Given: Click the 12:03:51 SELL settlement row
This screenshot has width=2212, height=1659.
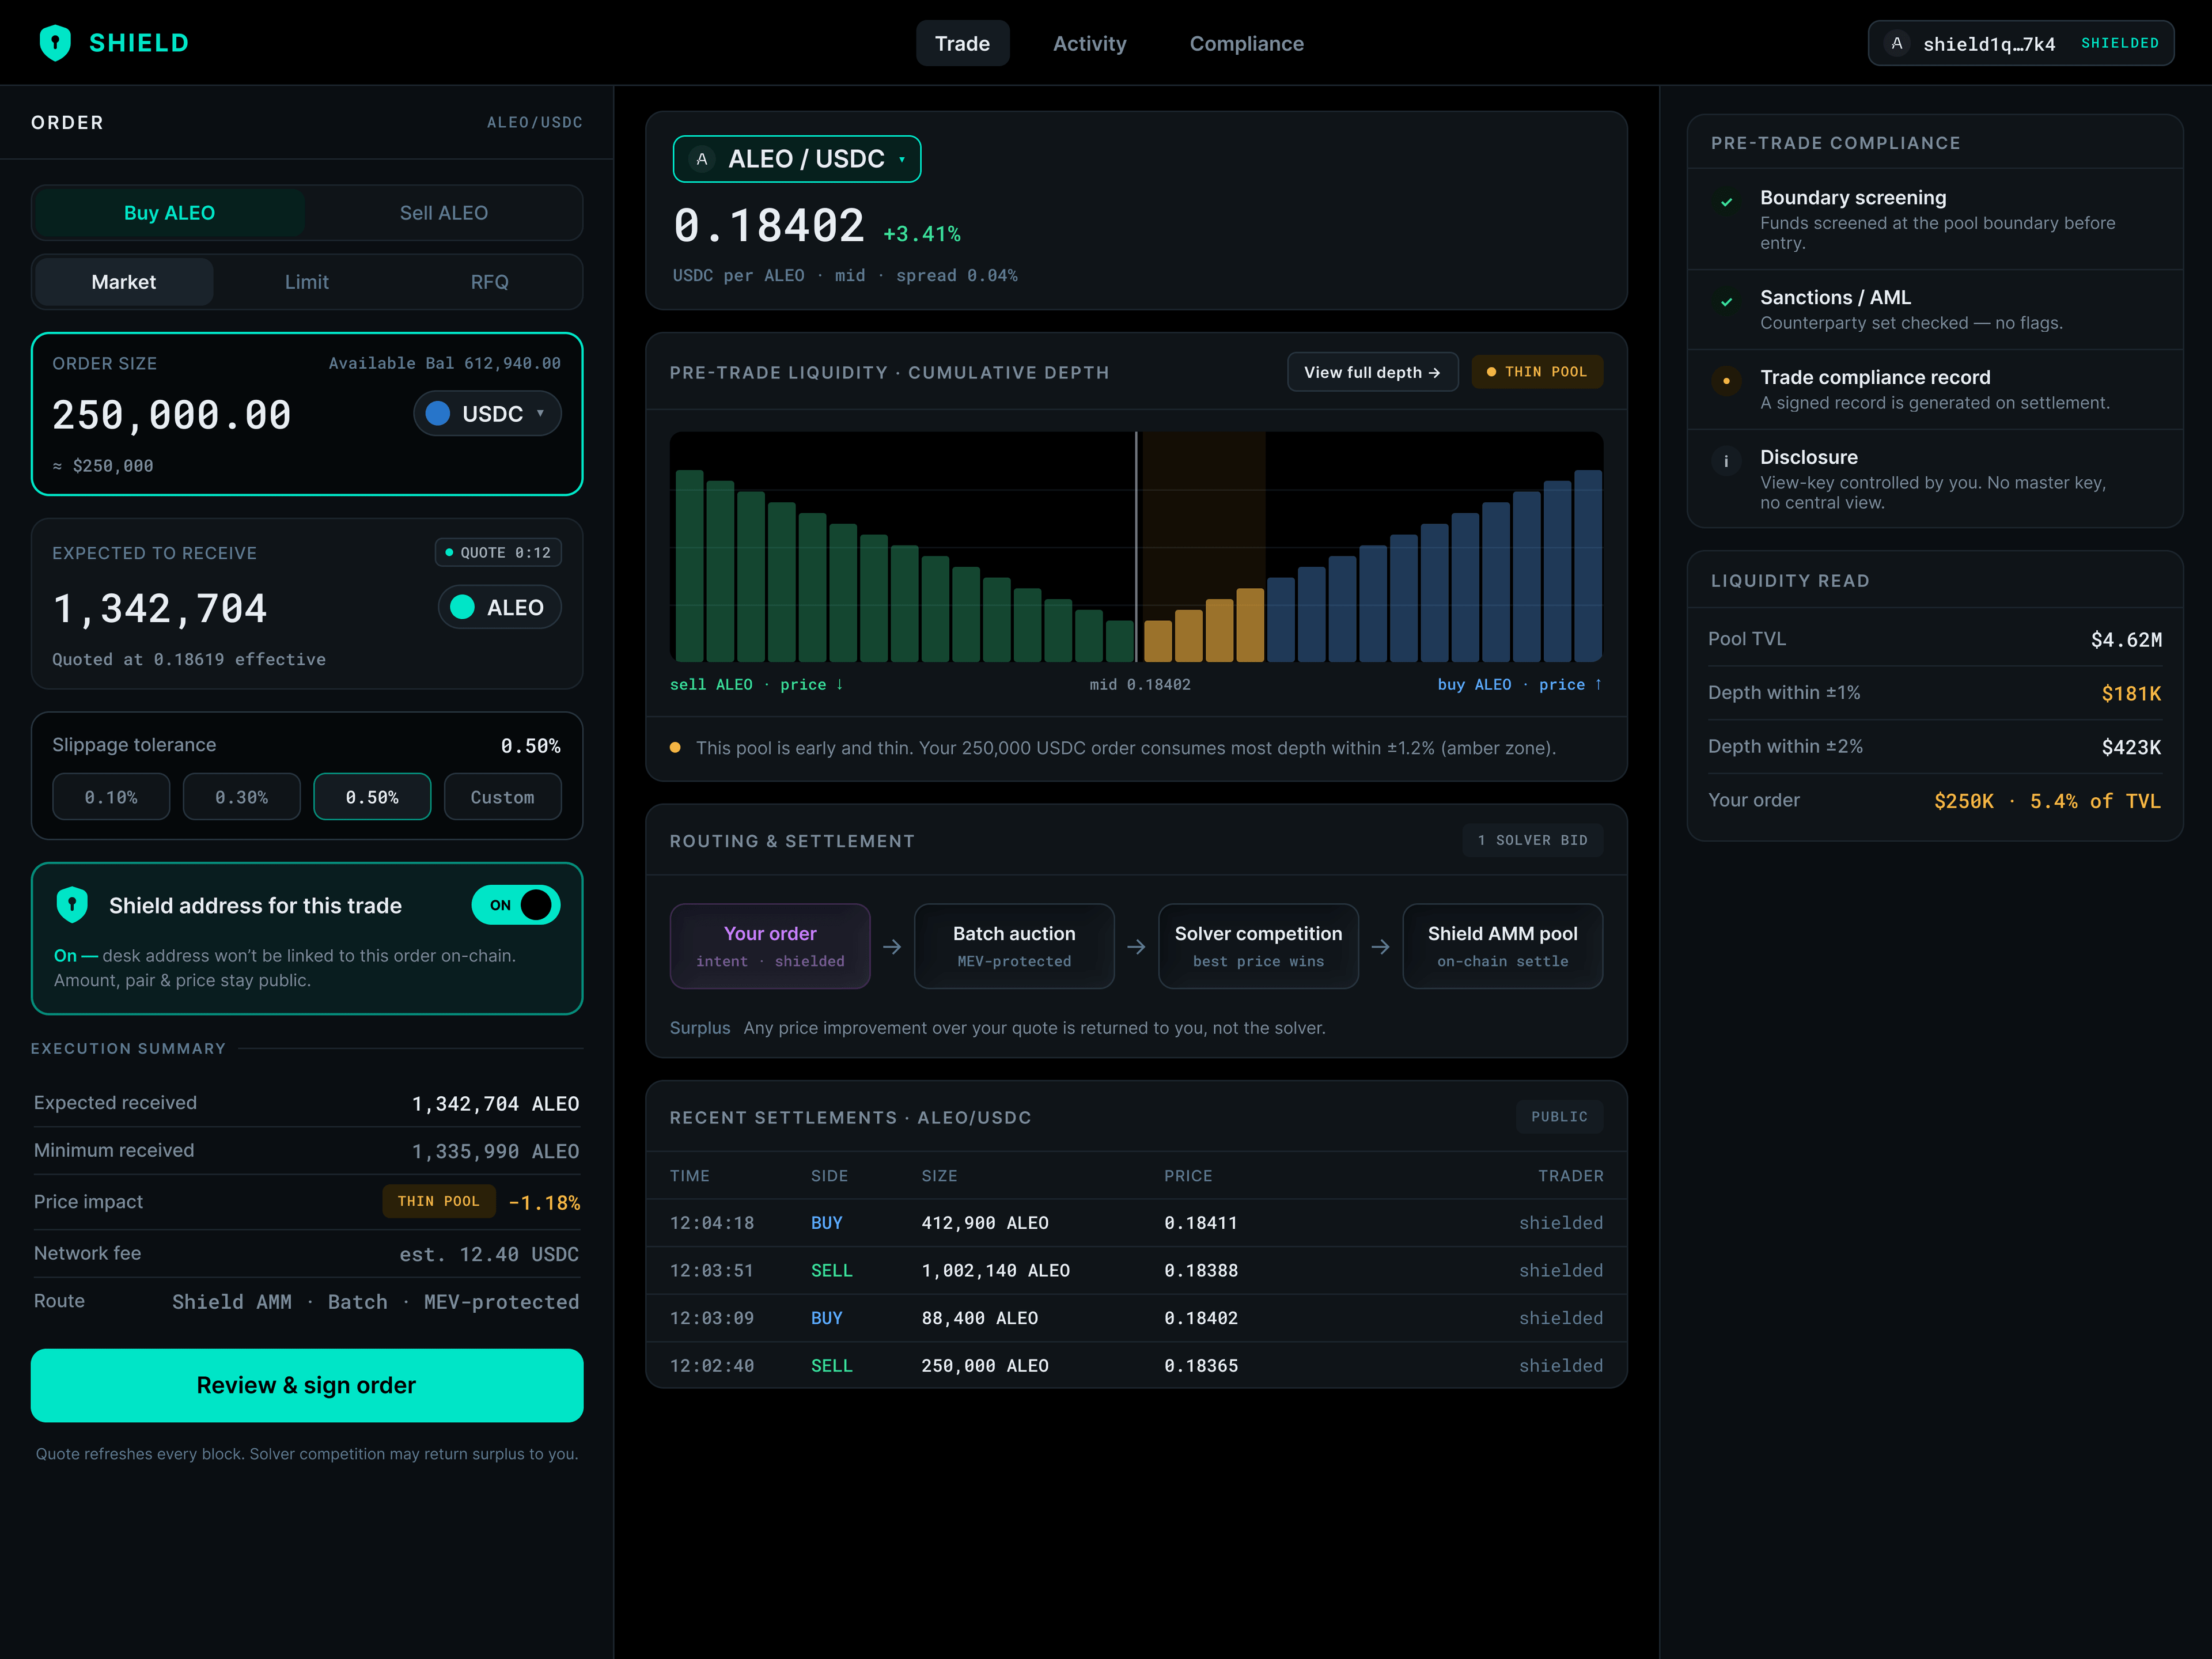Looking at the screenshot, I should point(1136,1271).
